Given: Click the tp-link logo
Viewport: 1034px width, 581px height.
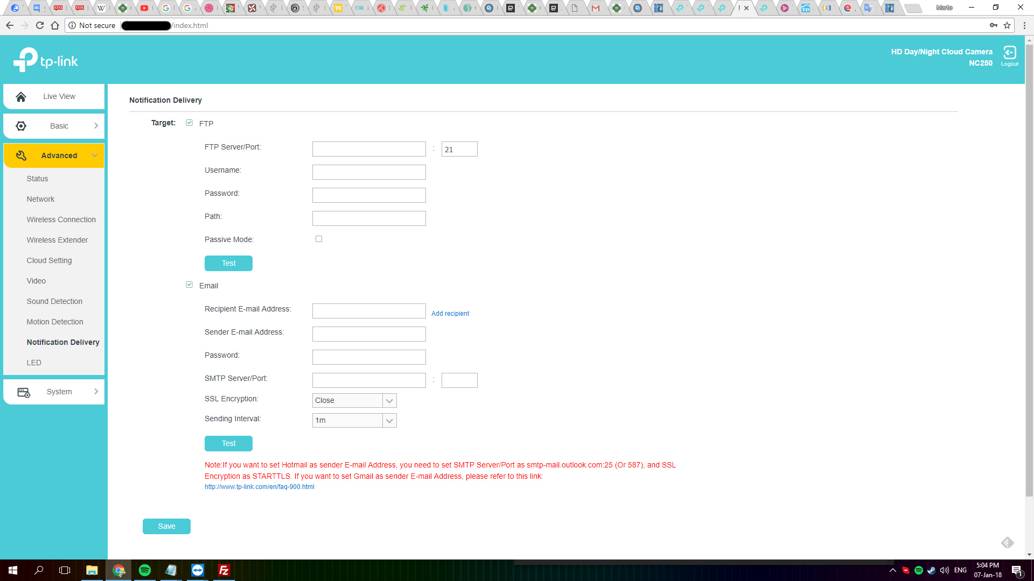Looking at the screenshot, I should (46, 60).
